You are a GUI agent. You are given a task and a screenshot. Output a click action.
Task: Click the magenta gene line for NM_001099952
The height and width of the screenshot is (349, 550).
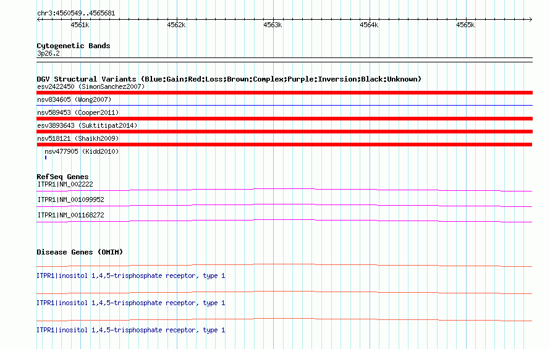(284, 205)
